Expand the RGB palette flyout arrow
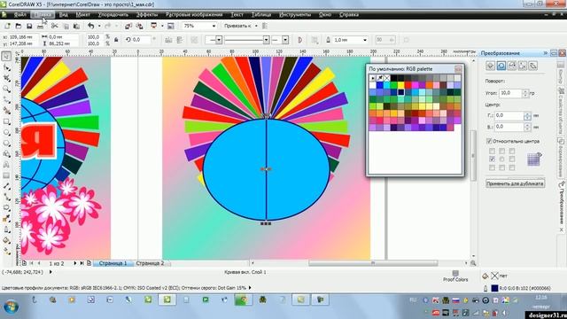The width and height of the screenshot is (567, 319). pos(372,78)
